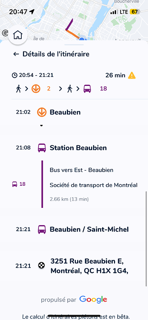
Task: Tap the Google logo link
Action: click(93, 300)
